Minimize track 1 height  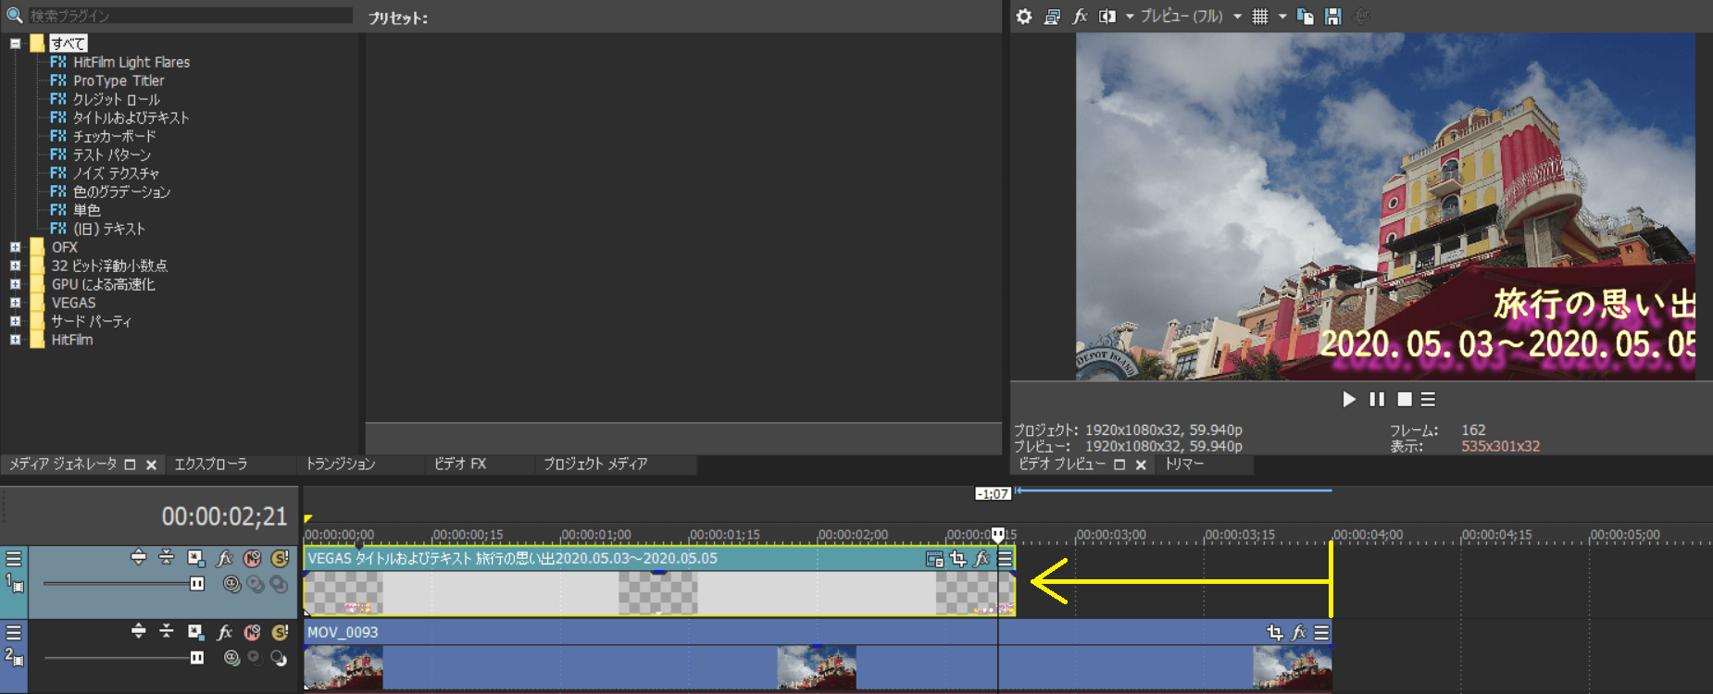click(166, 557)
